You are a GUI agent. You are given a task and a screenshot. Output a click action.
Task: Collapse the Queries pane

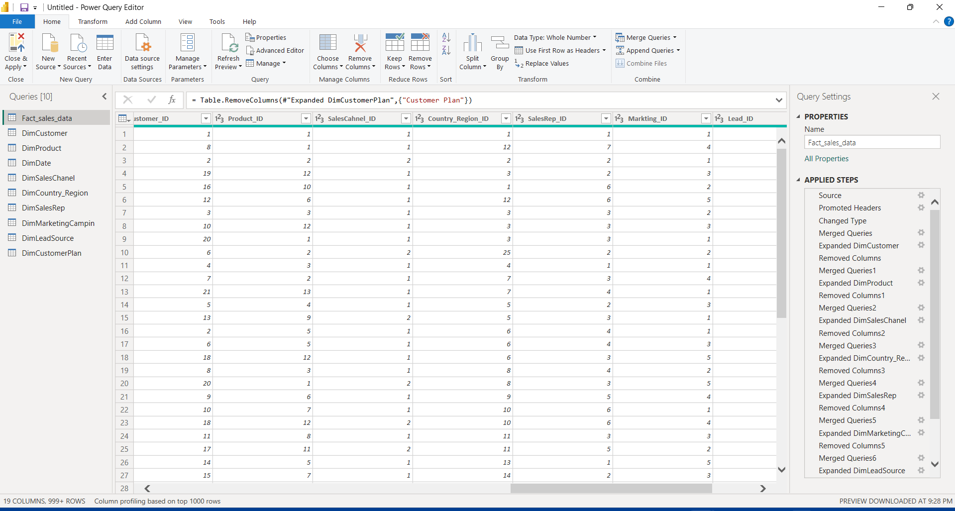click(104, 96)
